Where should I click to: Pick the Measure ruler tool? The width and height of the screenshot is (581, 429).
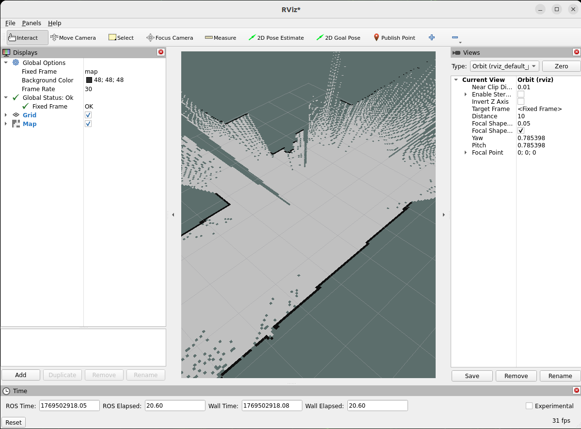tap(220, 38)
